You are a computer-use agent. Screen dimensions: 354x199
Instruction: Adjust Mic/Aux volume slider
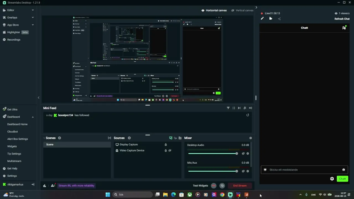(x=212, y=171)
